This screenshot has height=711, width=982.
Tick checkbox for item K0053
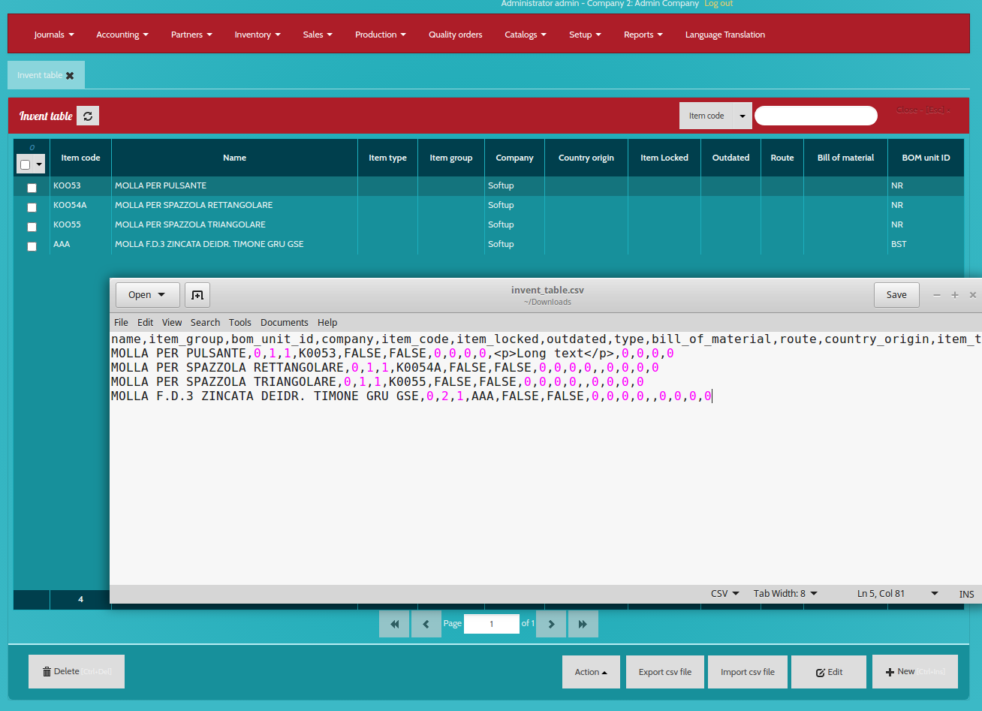click(x=32, y=188)
